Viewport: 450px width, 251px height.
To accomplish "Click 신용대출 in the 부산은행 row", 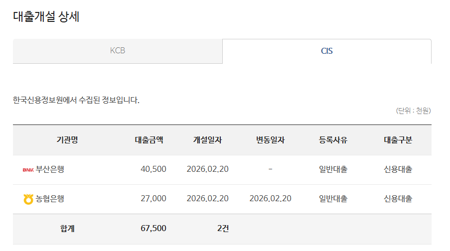I will [398, 169].
